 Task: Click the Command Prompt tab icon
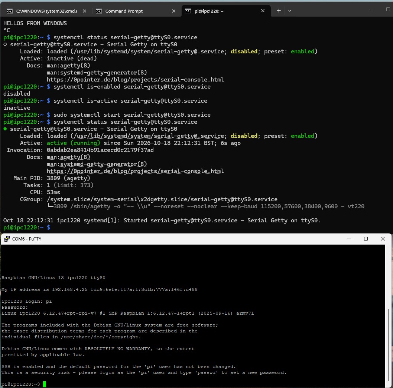tap(99, 11)
